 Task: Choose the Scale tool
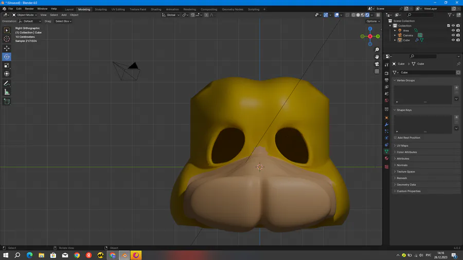click(7, 65)
